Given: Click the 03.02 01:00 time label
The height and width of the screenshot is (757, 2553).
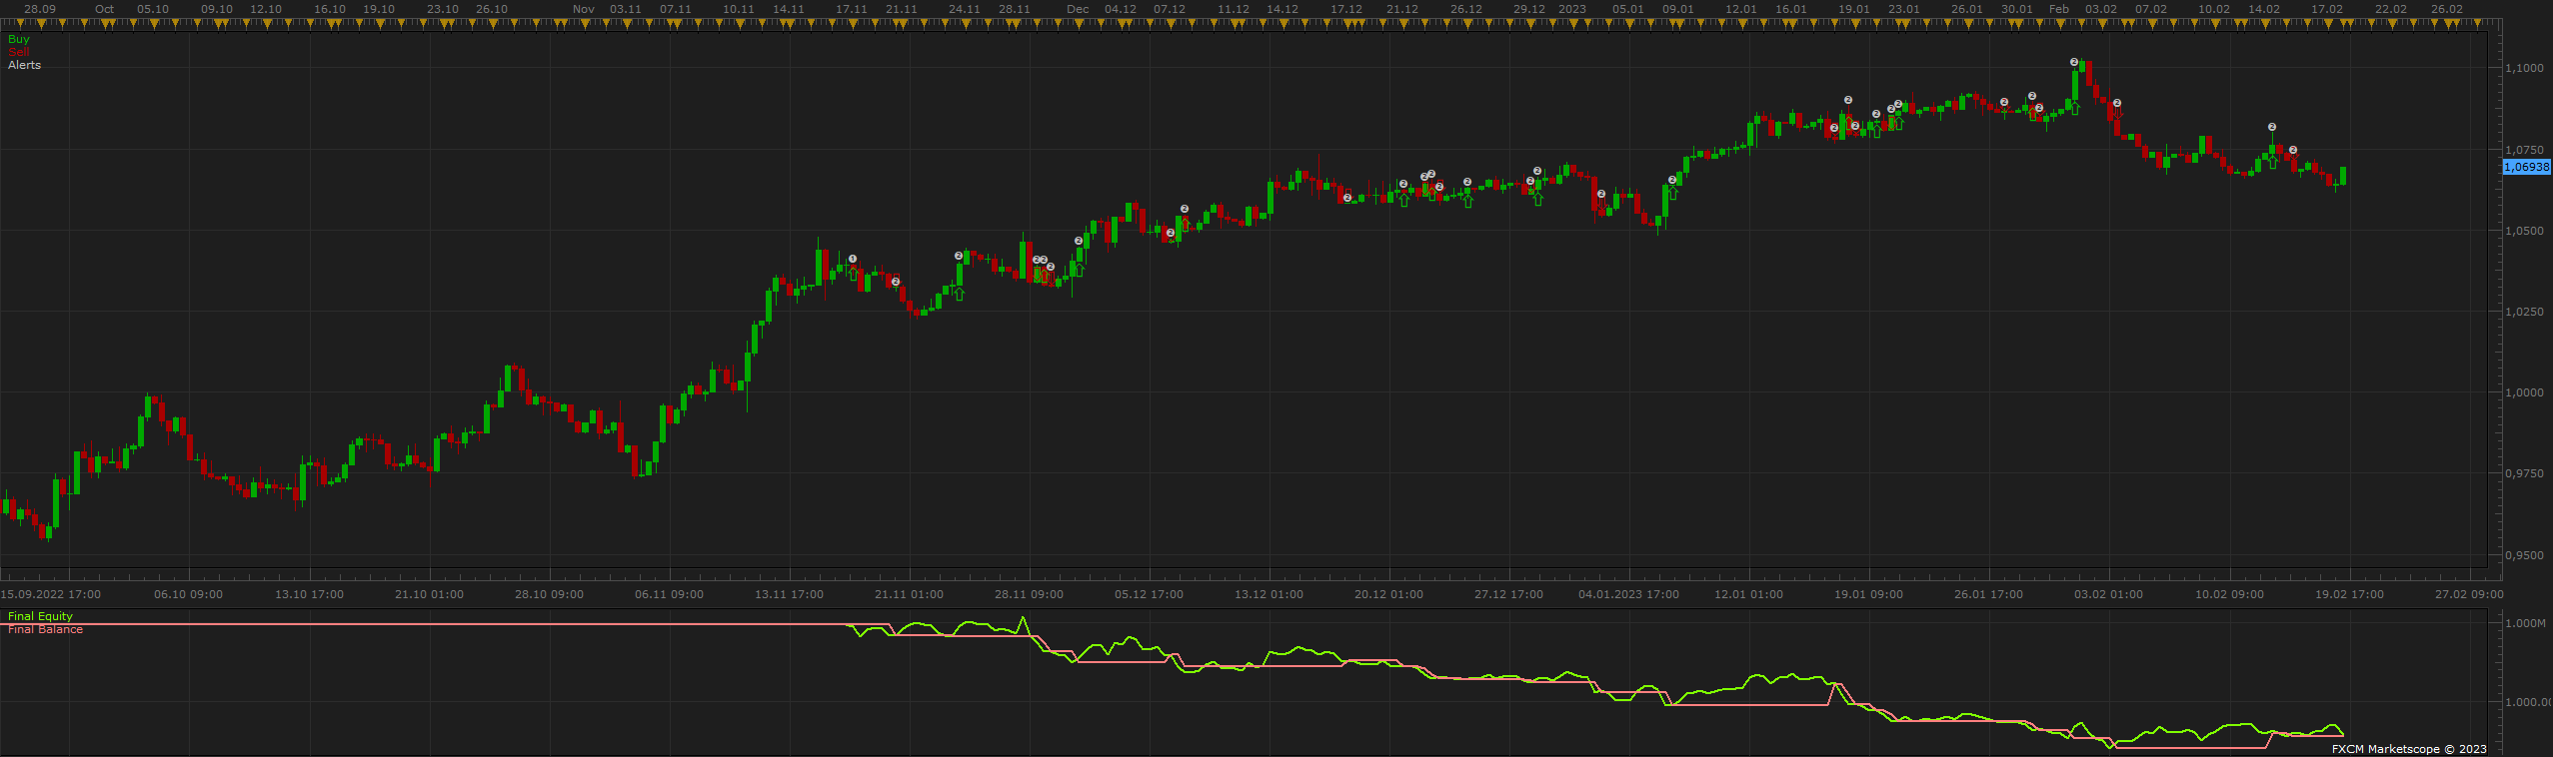Looking at the screenshot, I should pyautogui.click(x=2108, y=594).
